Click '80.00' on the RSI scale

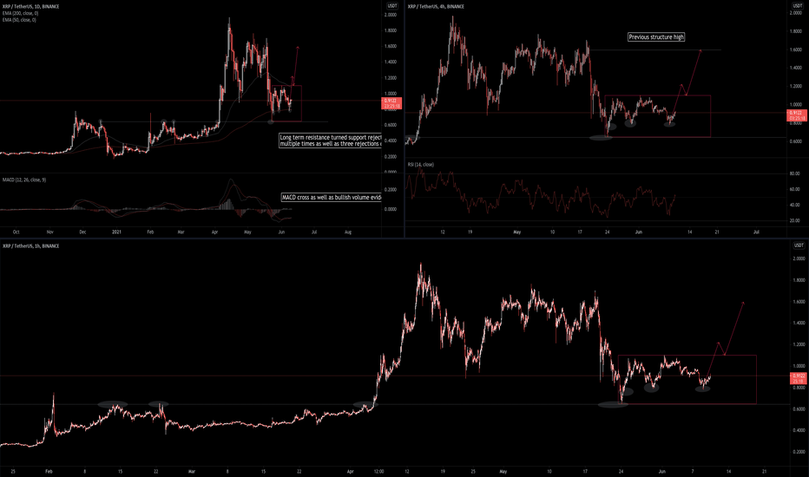[794, 173]
